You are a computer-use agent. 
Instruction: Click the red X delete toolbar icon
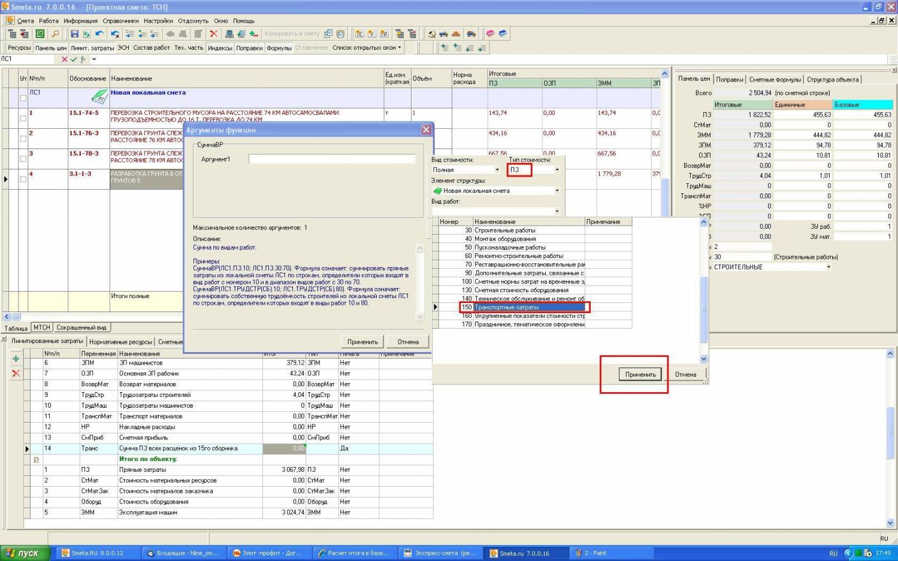coord(213,34)
